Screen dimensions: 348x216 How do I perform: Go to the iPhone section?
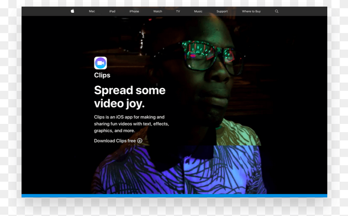[134, 11]
